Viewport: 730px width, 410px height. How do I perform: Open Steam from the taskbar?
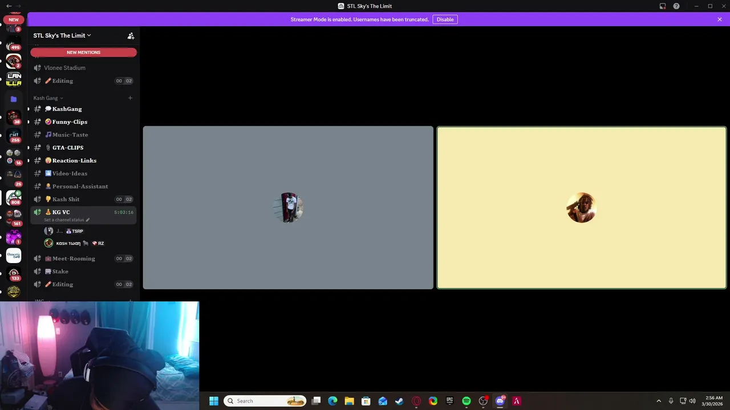click(399, 401)
